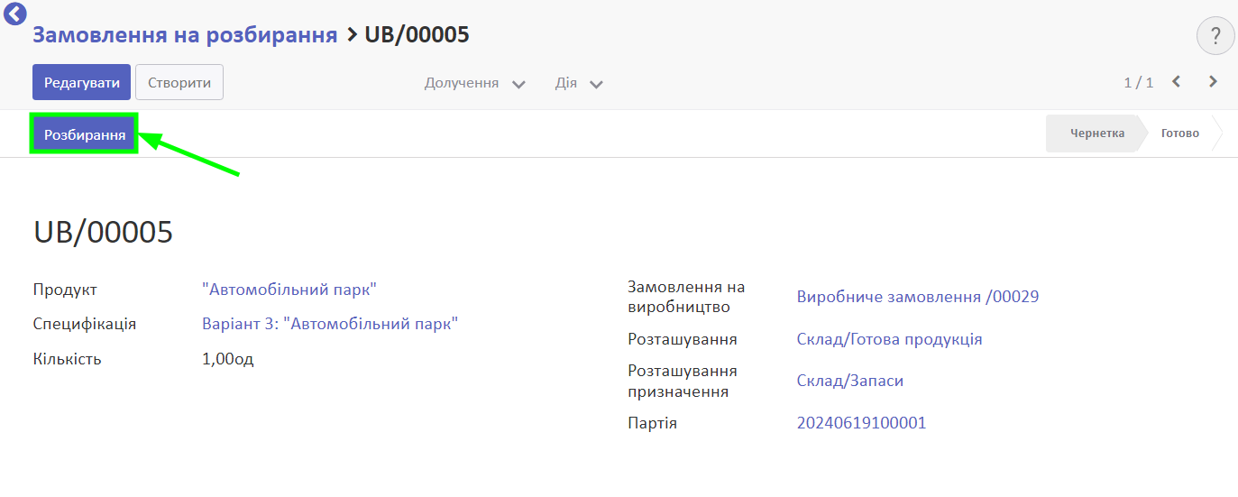Expand the Долучення dropdown
The width and height of the screenshot is (1238, 497).
(475, 83)
